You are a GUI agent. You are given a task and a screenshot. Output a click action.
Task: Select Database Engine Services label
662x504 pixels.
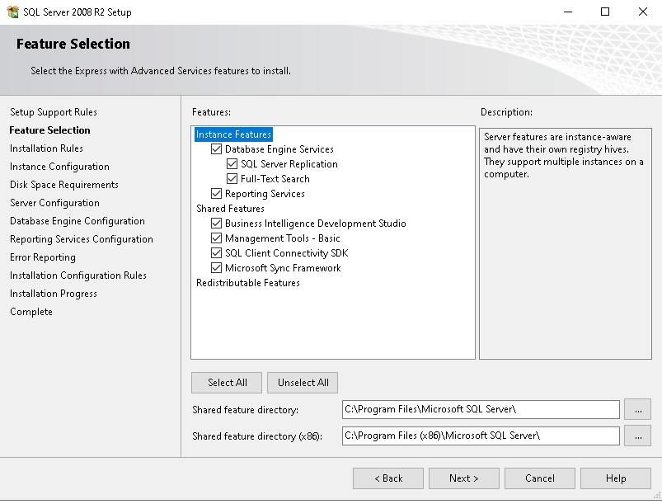[279, 149]
